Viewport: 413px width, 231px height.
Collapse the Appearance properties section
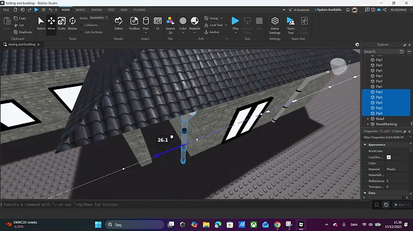365,145
